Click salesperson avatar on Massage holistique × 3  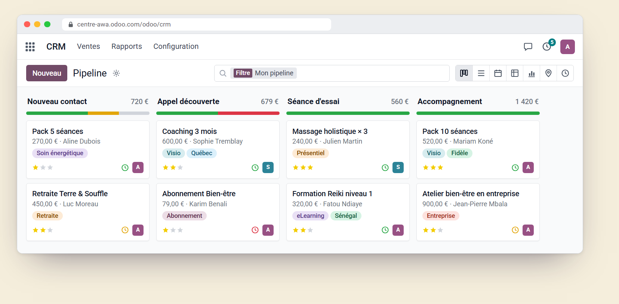point(398,167)
